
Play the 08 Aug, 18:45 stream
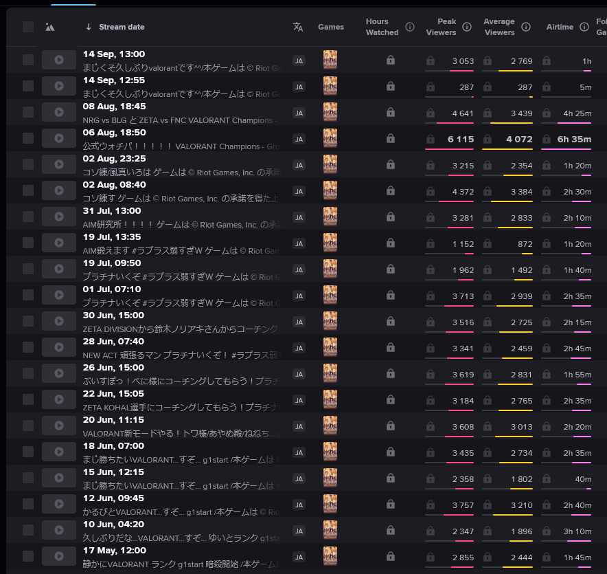59,112
